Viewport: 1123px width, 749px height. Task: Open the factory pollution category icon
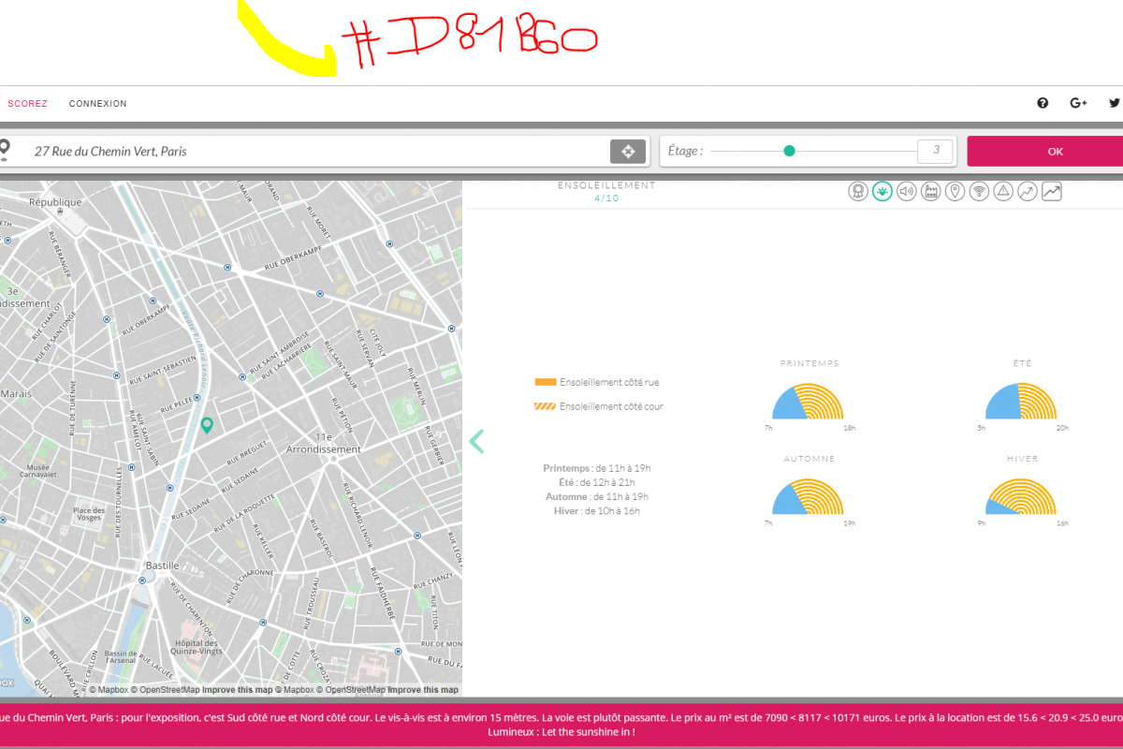click(930, 192)
